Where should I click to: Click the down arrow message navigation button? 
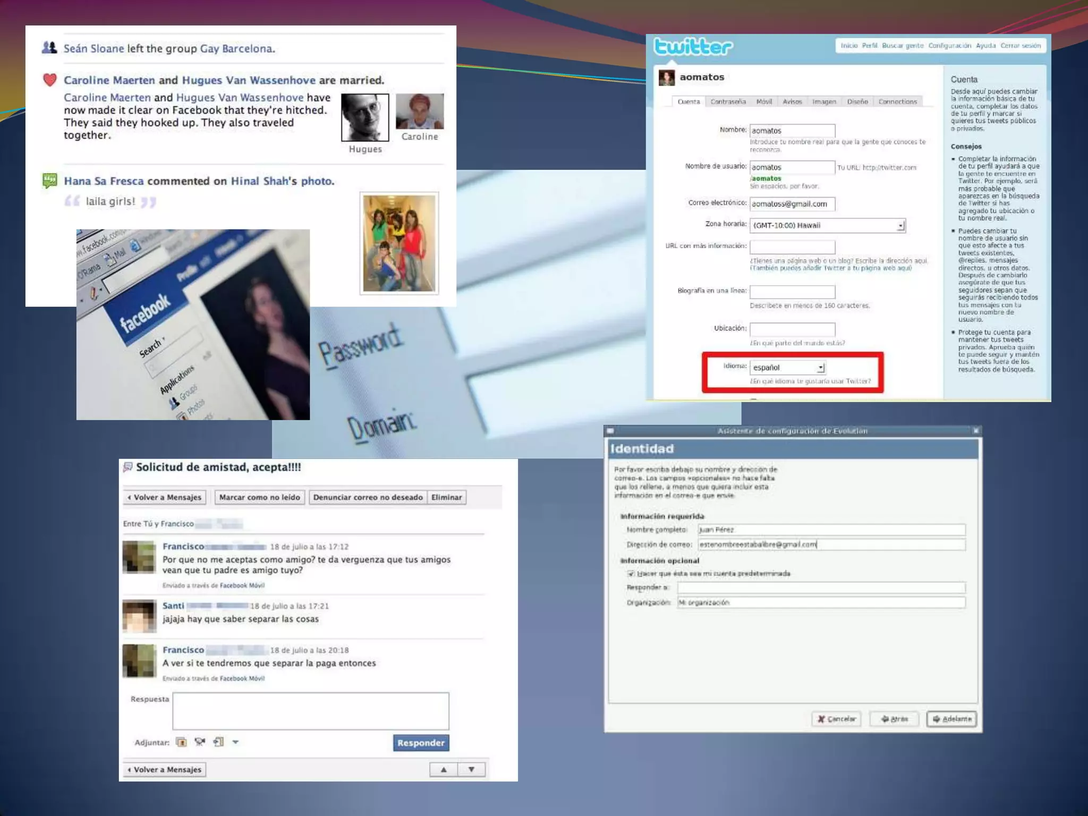tap(471, 769)
